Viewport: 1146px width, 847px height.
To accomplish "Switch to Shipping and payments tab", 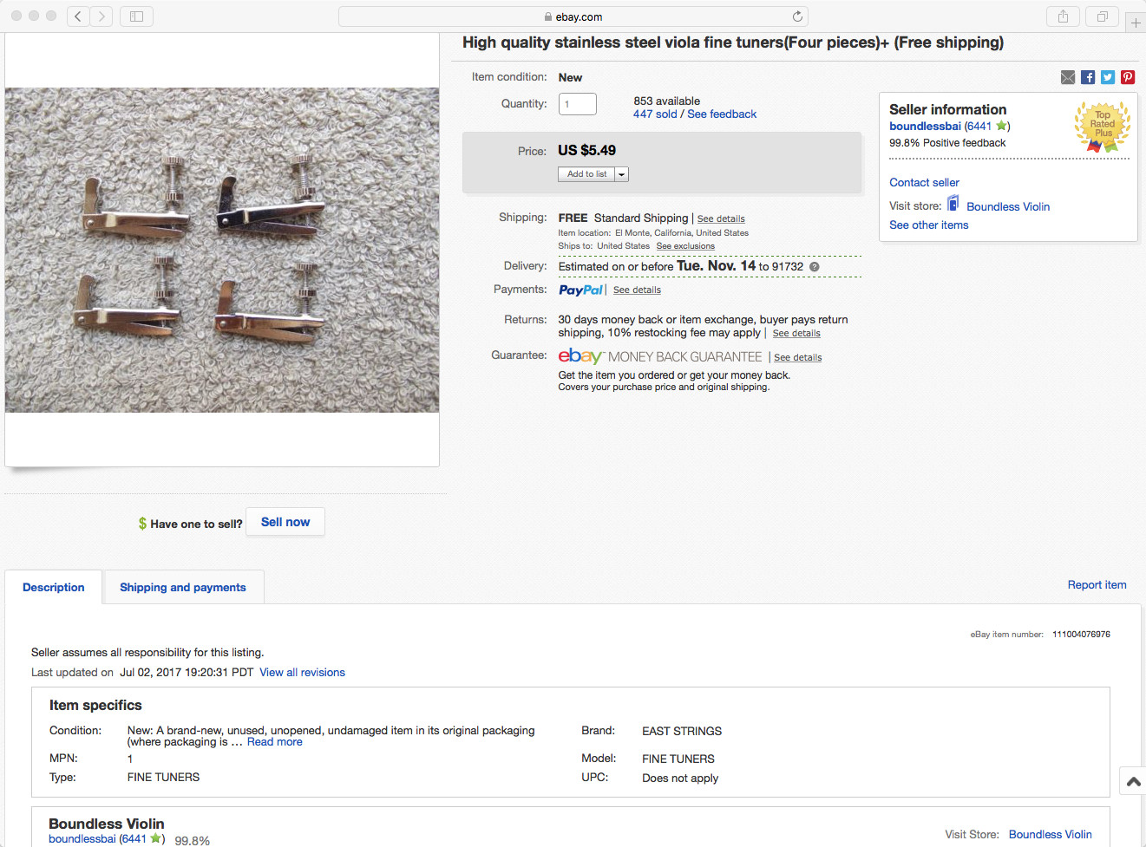I will 183,587.
